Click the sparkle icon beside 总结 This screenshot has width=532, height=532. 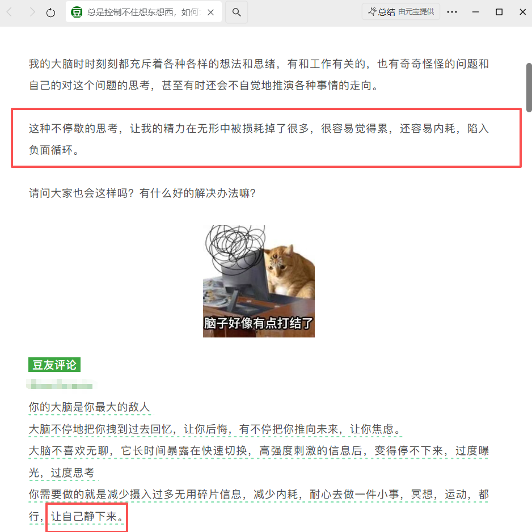[x=372, y=11]
